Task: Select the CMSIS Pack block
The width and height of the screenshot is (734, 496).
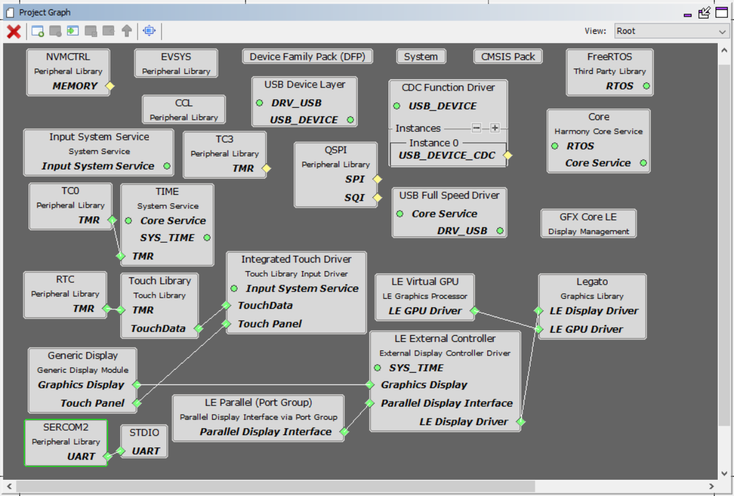Action: point(508,57)
